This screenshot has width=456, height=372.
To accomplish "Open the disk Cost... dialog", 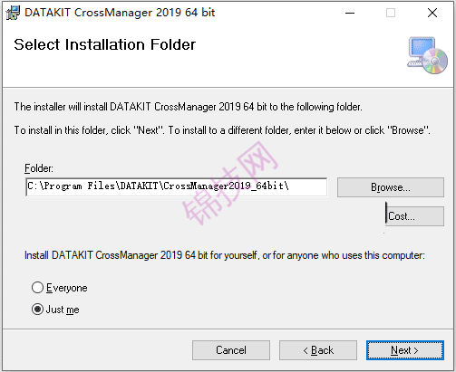I will (414, 216).
